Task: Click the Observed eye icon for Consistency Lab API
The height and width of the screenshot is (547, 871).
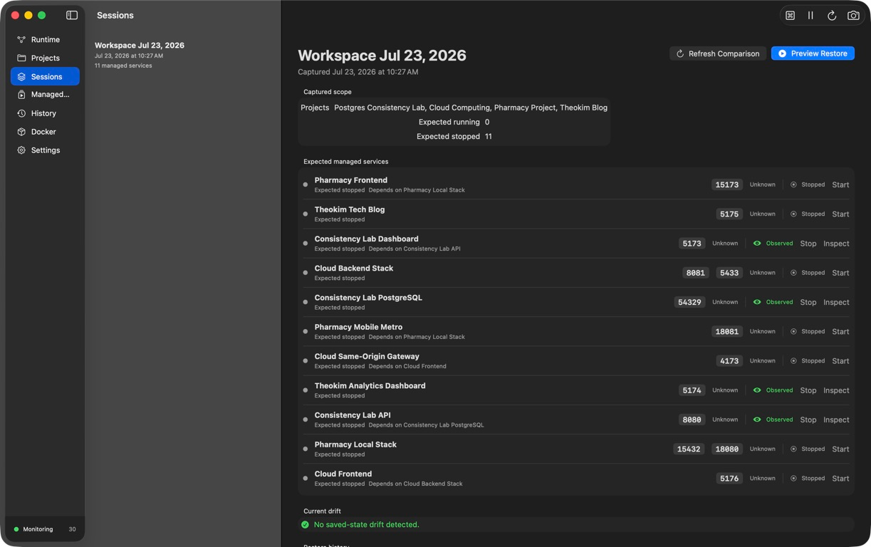Action: tap(757, 420)
